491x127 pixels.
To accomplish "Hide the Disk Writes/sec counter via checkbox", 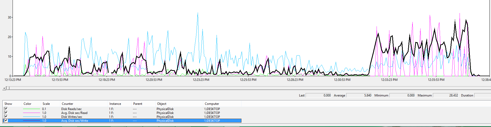I will [6, 117].
